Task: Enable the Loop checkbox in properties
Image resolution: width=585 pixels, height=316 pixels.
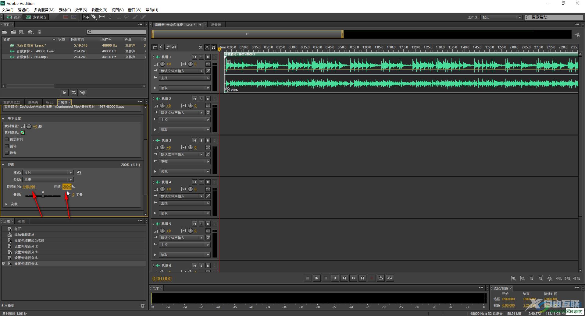Action: (x=7, y=146)
